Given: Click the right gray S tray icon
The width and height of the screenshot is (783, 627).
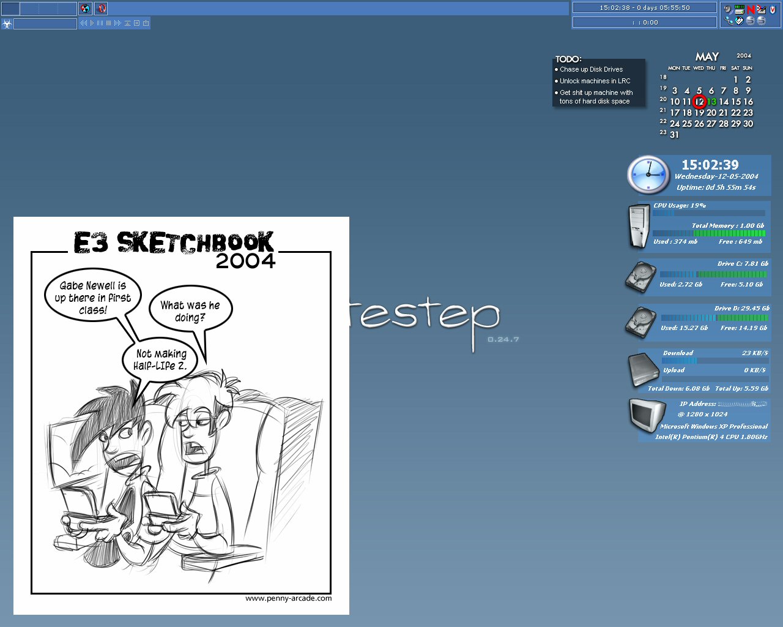Looking at the screenshot, I should [762, 21].
